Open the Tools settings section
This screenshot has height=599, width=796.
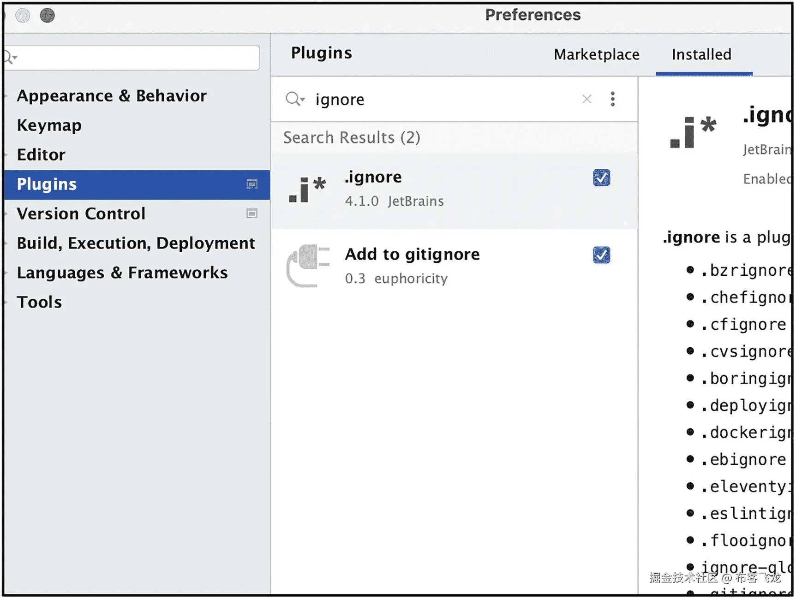(x=40, y=302)
